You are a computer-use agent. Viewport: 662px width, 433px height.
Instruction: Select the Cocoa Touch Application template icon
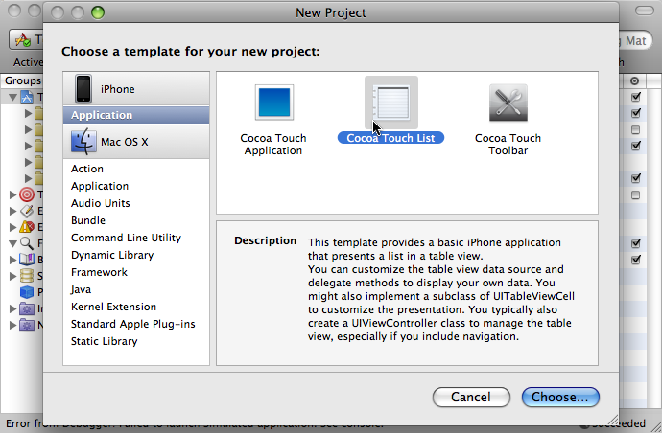274,103
